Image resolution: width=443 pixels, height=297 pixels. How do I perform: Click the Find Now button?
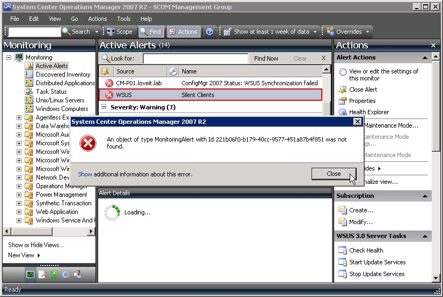tap(266, 58)
